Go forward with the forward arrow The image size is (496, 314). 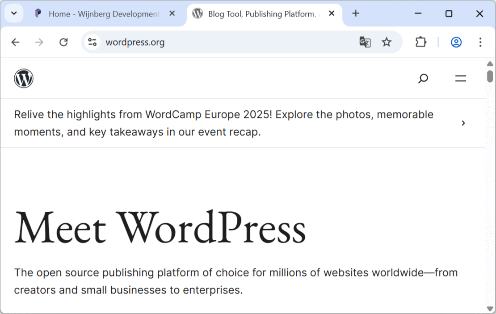39,42
